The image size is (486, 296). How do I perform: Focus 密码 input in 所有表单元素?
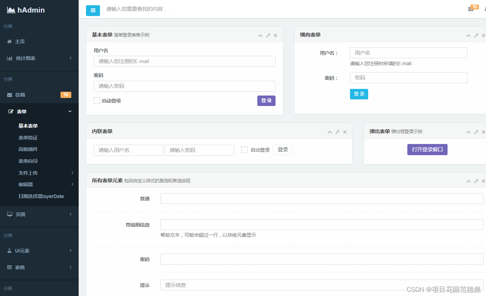pos(322,259)
